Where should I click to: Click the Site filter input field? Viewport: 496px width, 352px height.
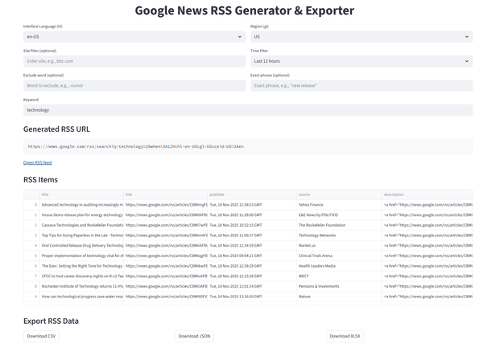coord(134,61)
